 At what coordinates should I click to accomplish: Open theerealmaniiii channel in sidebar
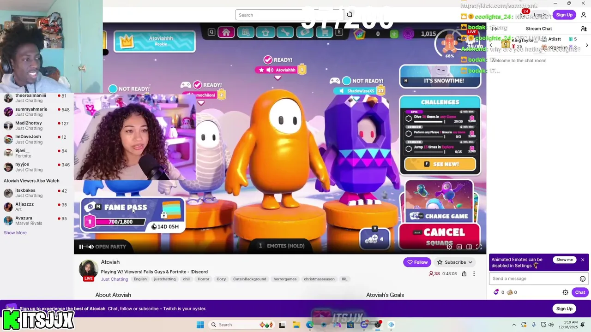(x=37, y=98)
